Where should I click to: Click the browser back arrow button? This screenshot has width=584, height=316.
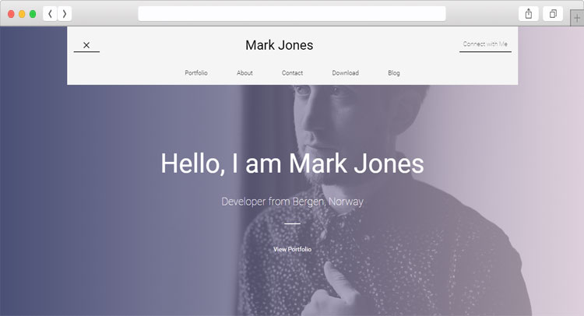click(x=50, y=14)
